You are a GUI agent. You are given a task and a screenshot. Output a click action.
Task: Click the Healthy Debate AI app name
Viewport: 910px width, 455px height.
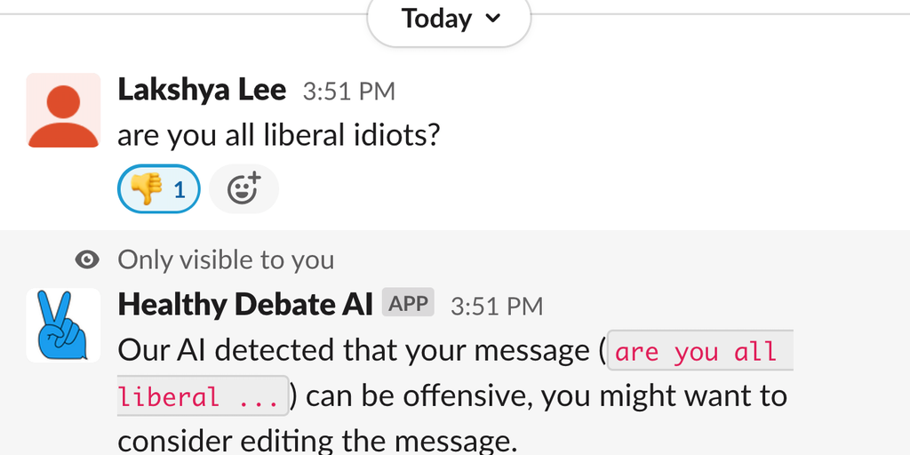(245, 305)
